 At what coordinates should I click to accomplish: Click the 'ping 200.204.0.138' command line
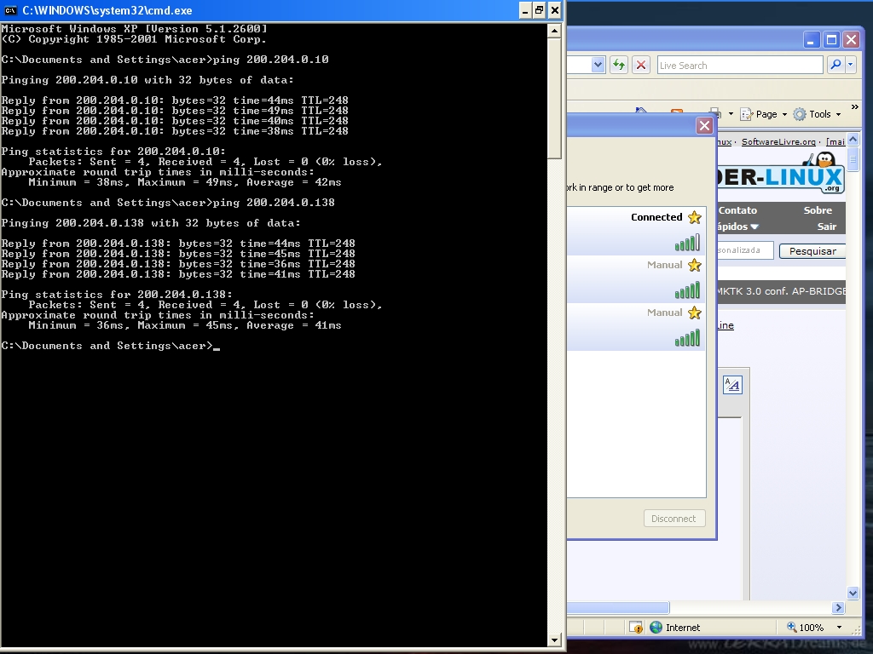(x=168, y=203)
